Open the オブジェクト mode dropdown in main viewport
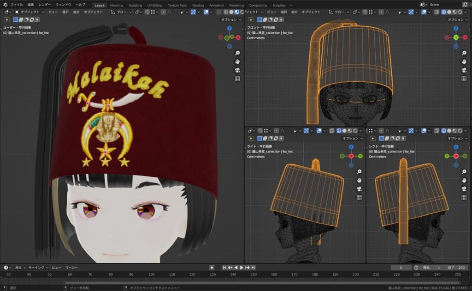The height and width of the screenshot is (291, 472). coord(30,12)
